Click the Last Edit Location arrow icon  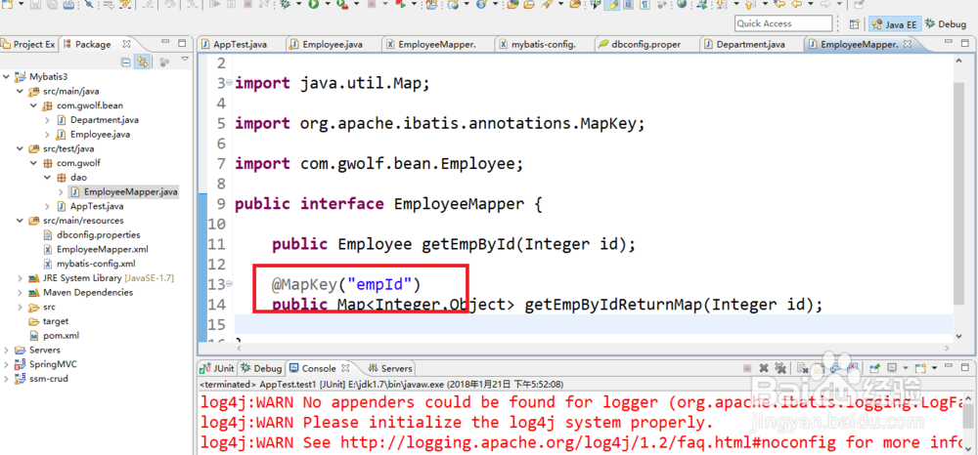click(779, 4)
